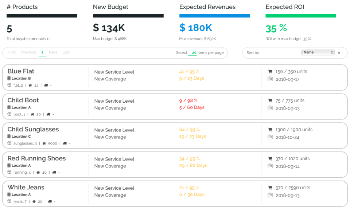
Task: Click calendar icon next to 2018-09-14
Action: [270, 166]
